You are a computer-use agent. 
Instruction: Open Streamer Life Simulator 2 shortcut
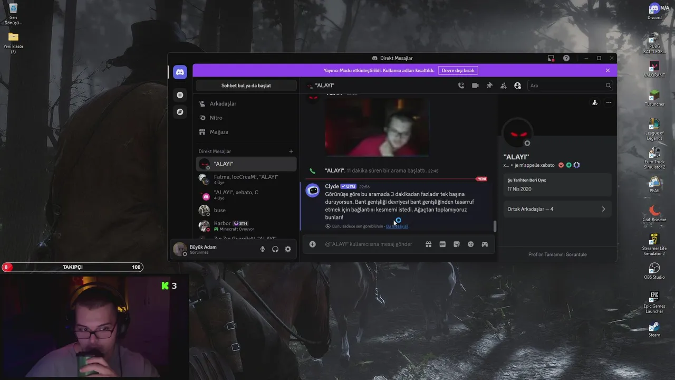(x=654, y=245)
